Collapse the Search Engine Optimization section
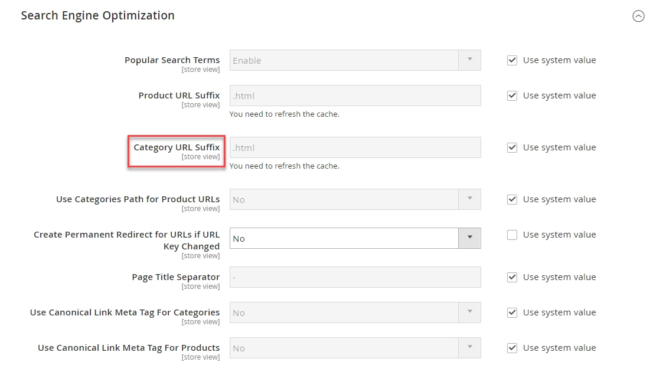 [638, 16]
